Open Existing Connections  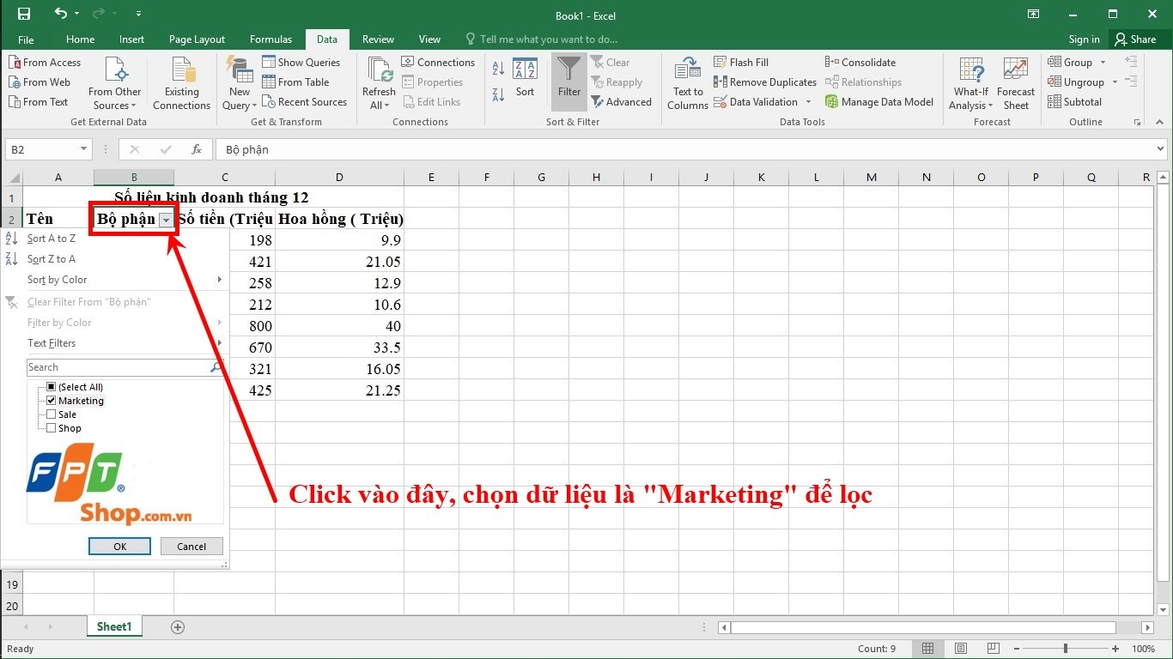pos(181,83)
